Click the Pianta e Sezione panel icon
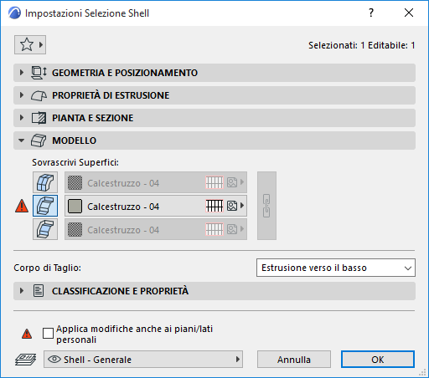The image size is (429, 378). [39, 118]
